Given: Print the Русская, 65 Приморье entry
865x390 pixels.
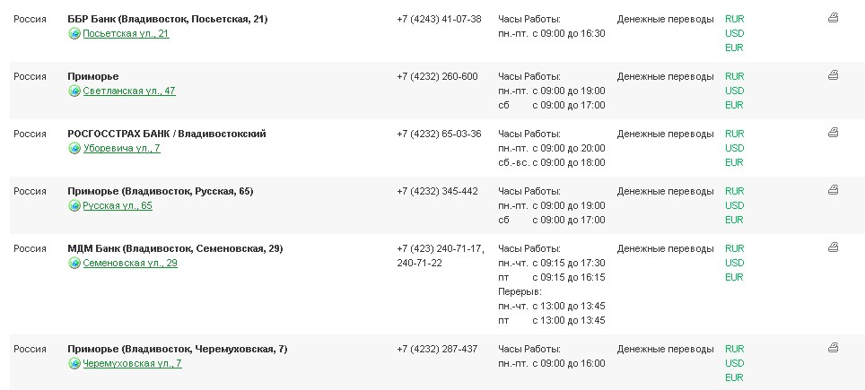Looking at the screenshot, I should pyautogui.click(x=833, y=189).
